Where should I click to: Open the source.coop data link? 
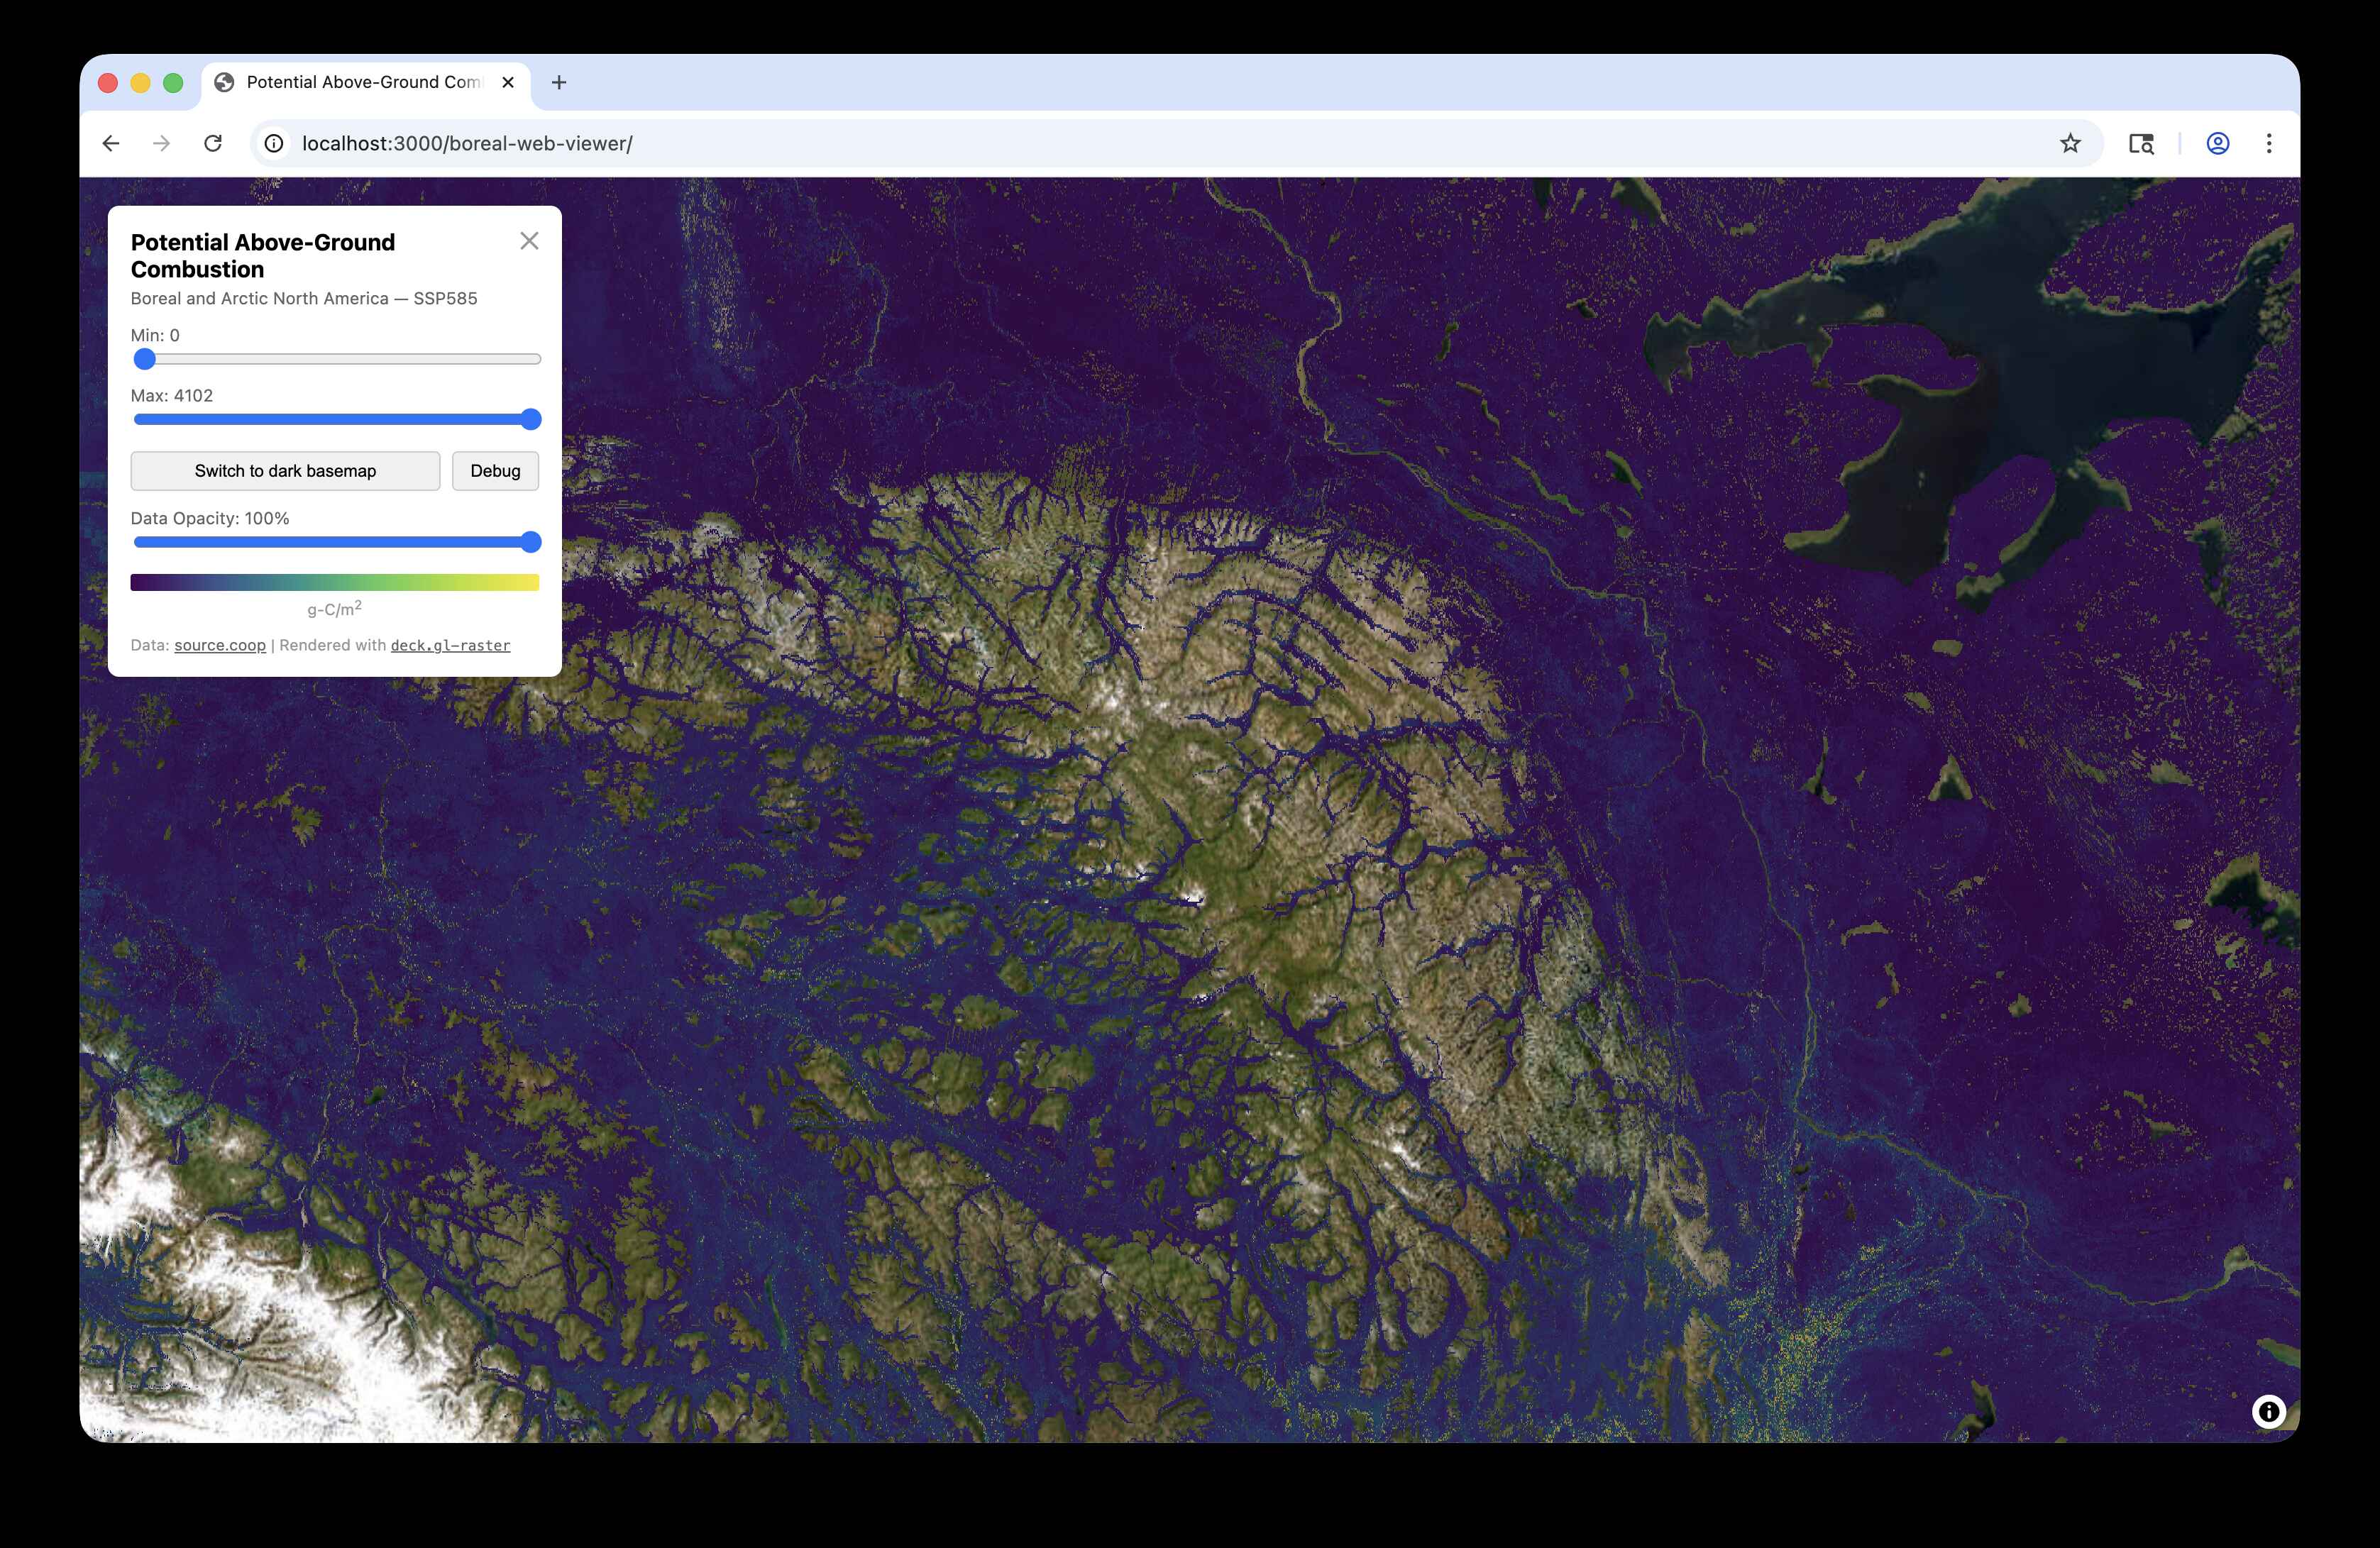(x=220, y=646)
